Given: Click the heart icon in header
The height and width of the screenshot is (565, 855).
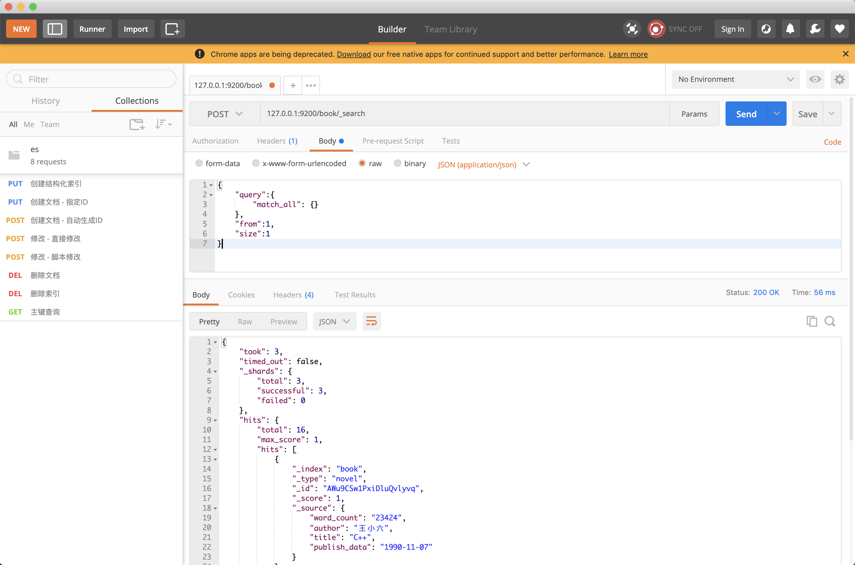Looking at the screenshot, I should (x=839, y=29).
